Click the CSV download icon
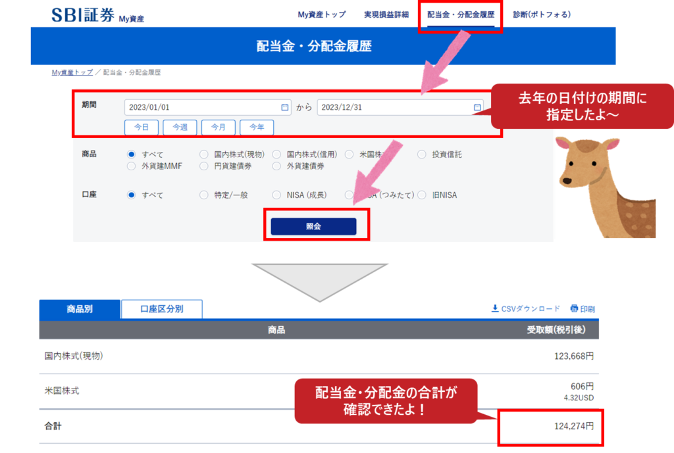This screenshot has height=453, width=674. (495, 308)
